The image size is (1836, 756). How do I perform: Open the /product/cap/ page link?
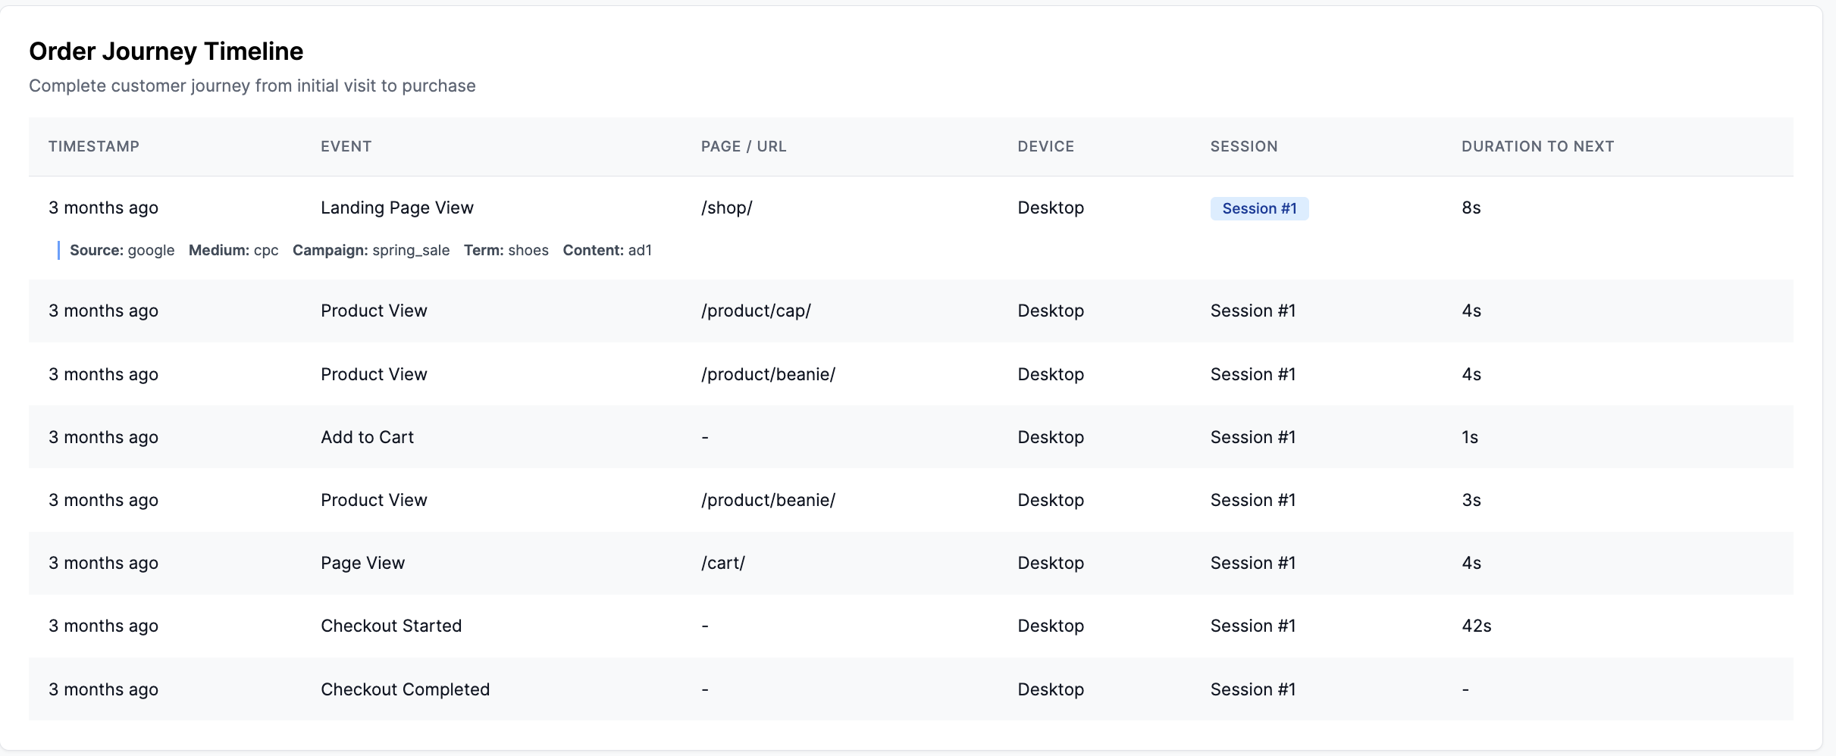[755, 311]
